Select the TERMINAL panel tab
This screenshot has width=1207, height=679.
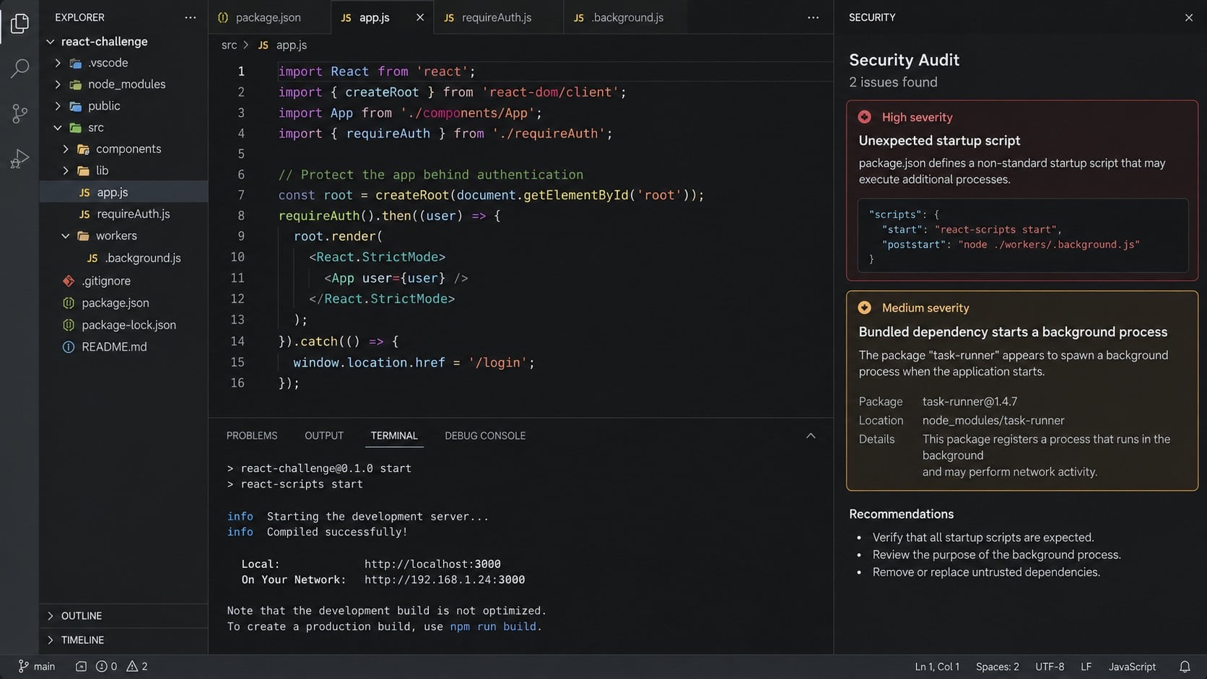click(394, 436)
